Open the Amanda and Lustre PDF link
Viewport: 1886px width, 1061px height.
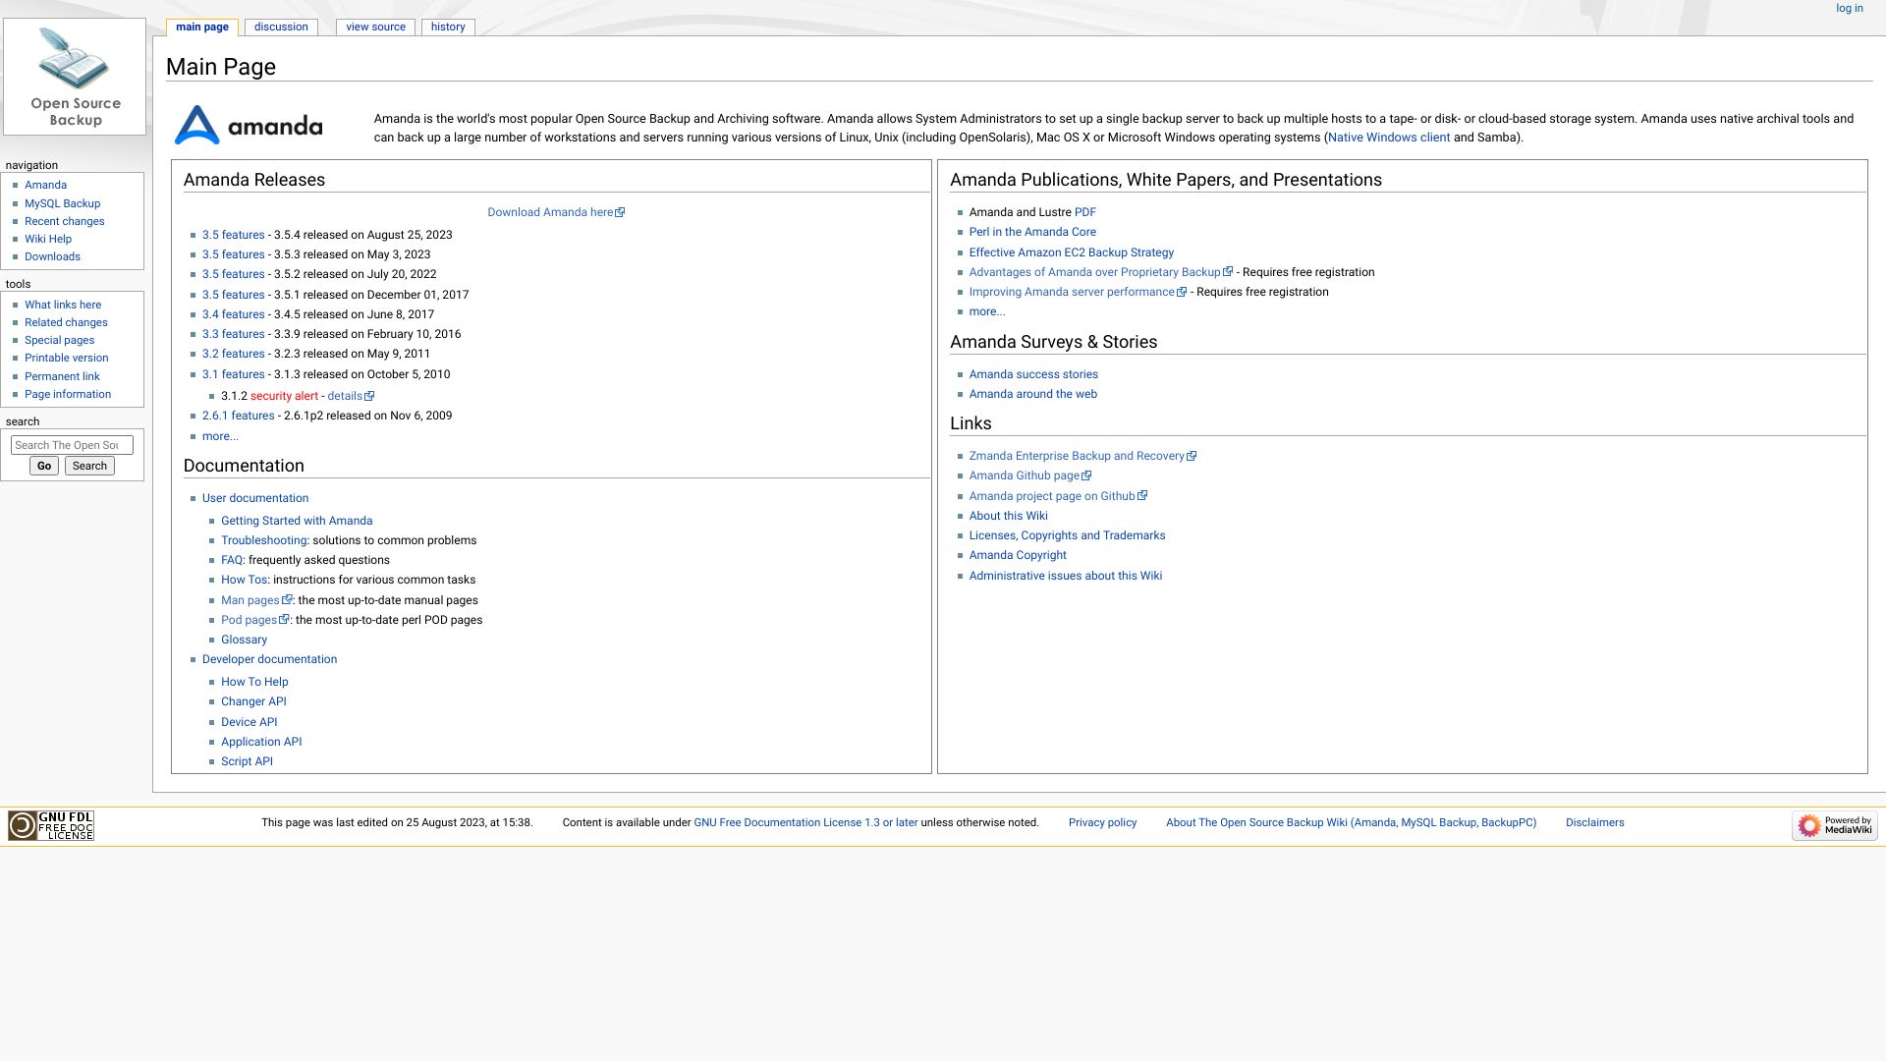(1084, 213)
